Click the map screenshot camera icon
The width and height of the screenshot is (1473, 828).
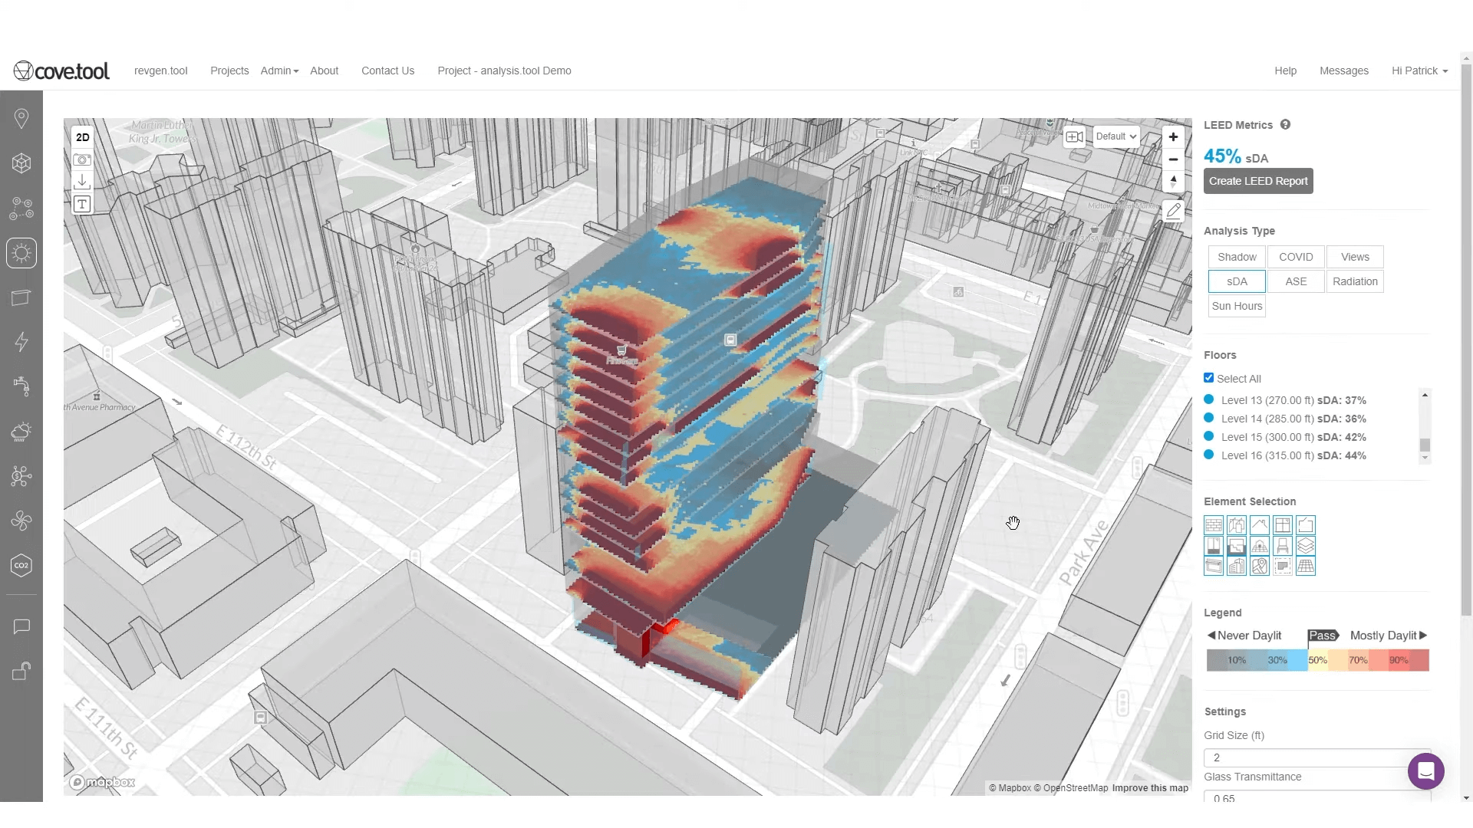tap(82, 159)
